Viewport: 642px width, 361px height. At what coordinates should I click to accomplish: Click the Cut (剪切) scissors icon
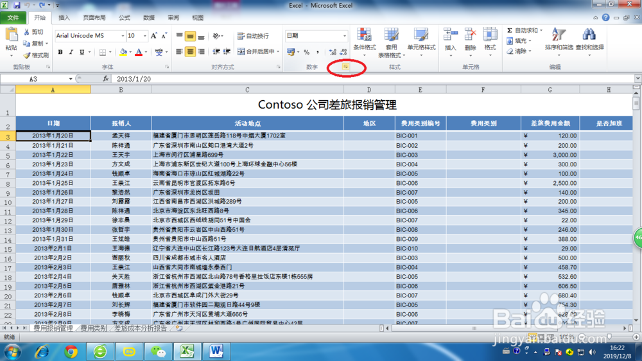(26, 32)
